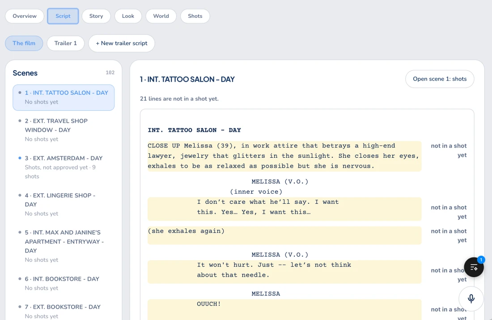Click Open scene 1: shots button
This screenshot has width=492, height=320.
pos(440,79)
